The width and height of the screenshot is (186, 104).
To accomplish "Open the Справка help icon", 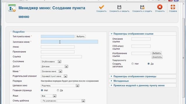I will [x=173, y=7].
